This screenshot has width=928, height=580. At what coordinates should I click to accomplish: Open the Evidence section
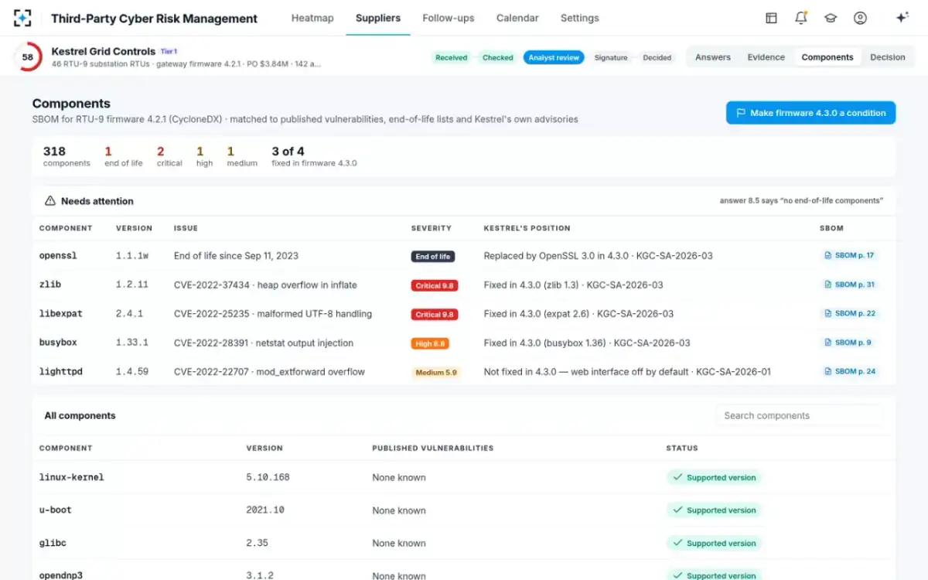click(766, 57)
